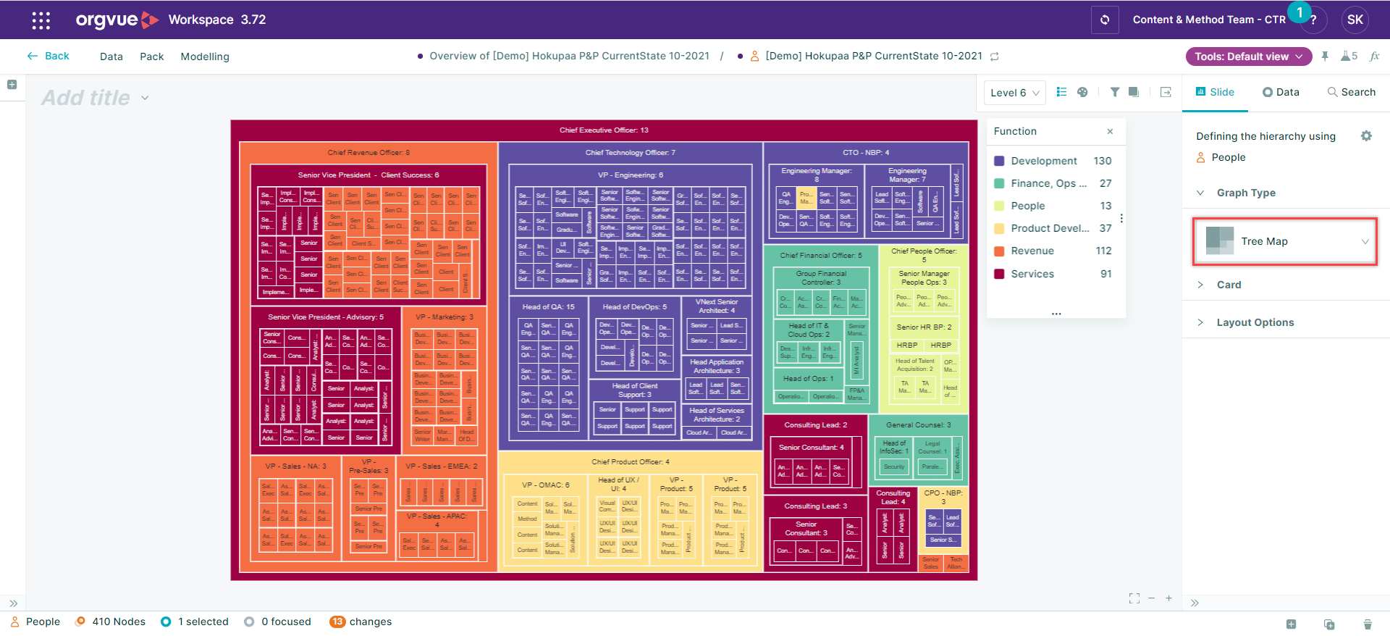Open the fx expression editor
Viewport: 1390px width, 636px height.
[1374, 56]
